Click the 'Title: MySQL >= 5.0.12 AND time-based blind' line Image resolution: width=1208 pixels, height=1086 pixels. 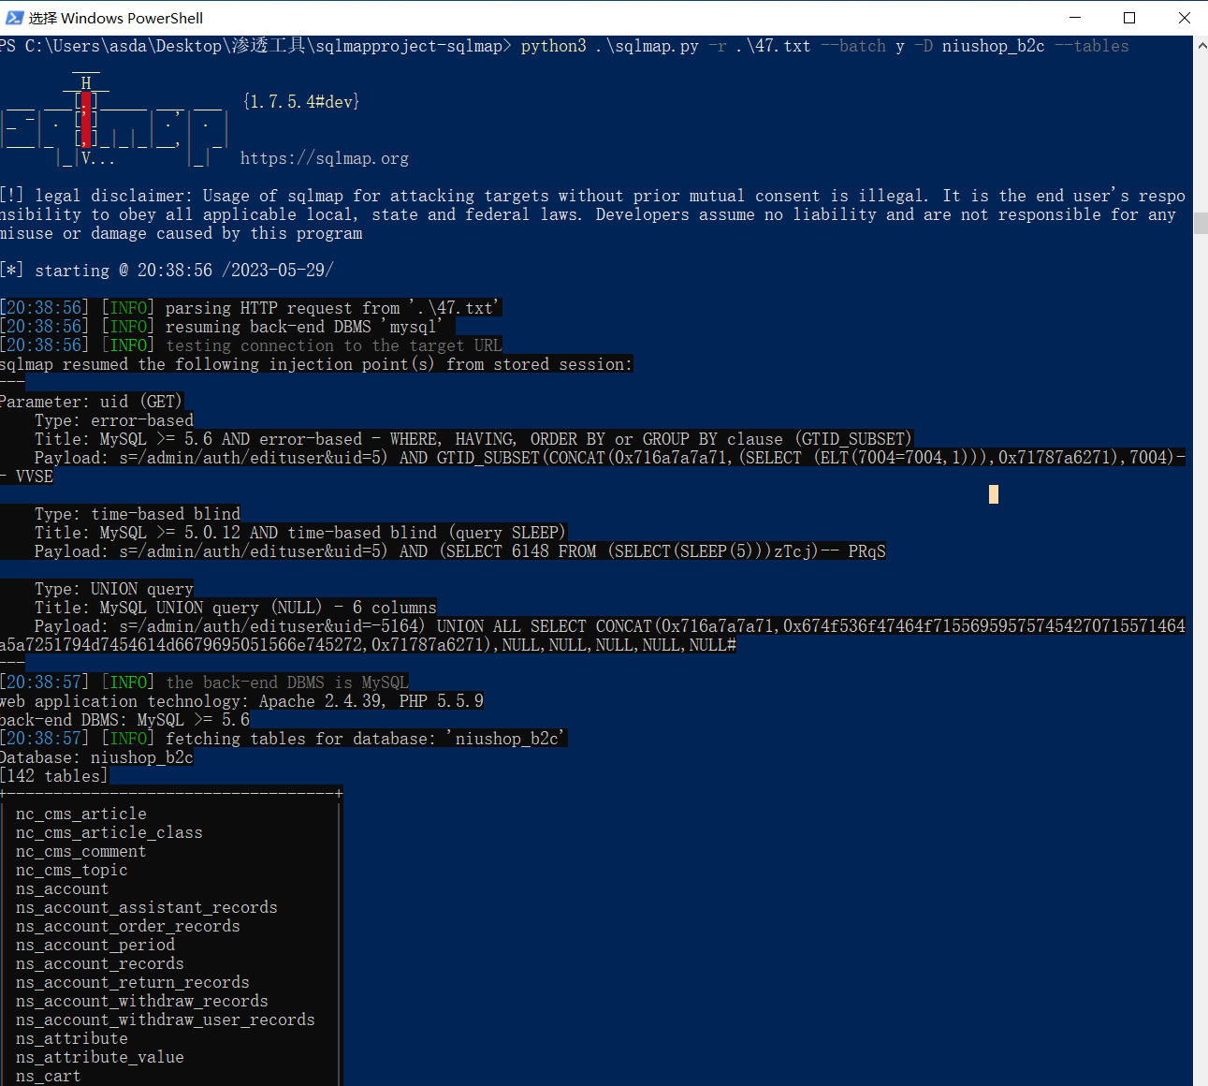(x=300, y=533)
